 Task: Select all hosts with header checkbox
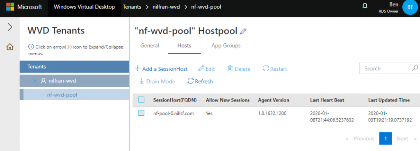(x=142, y=100)
